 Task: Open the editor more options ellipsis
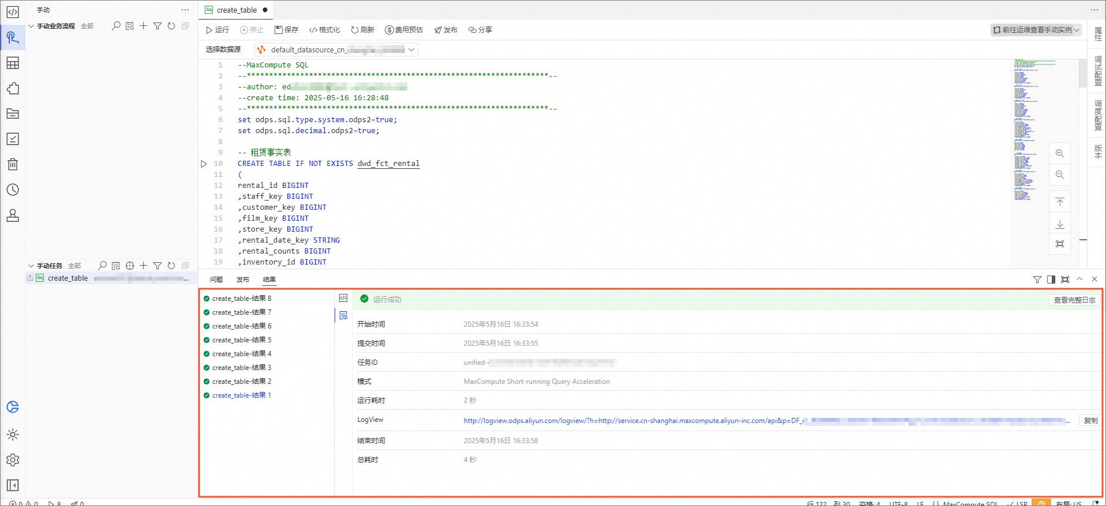click(x=1094, y=10)
